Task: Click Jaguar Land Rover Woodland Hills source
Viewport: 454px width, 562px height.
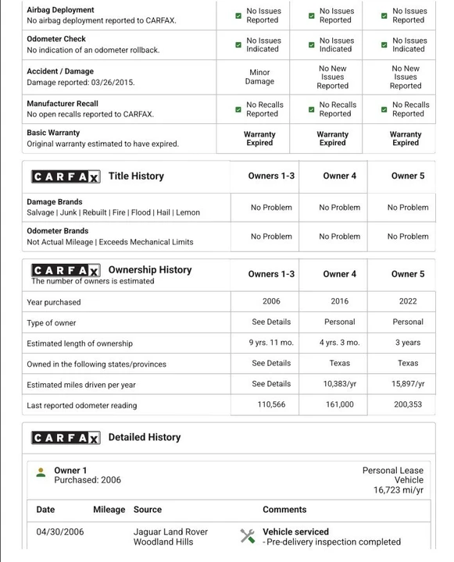Action: point(170,537)
